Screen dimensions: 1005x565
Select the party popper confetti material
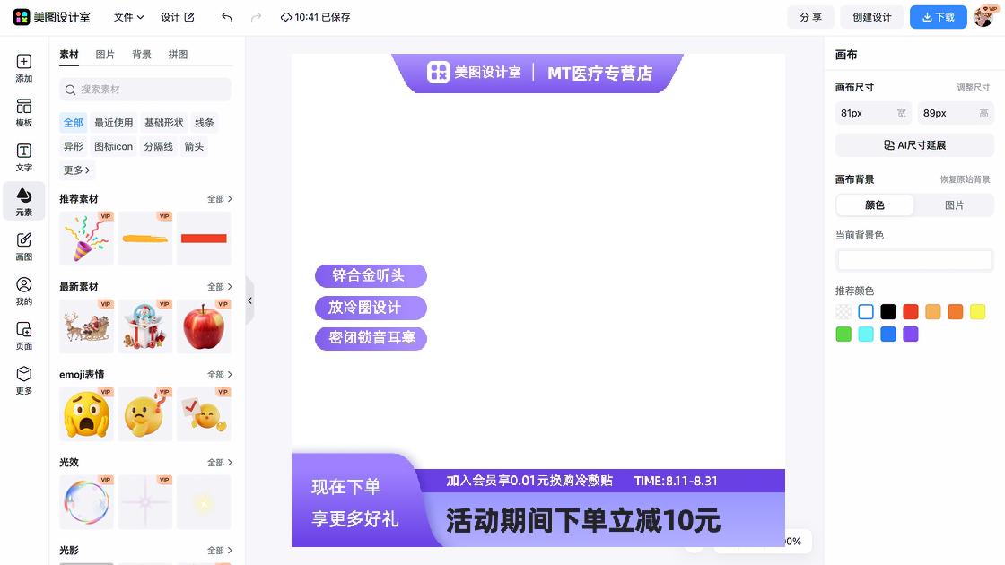coord(86,239)
